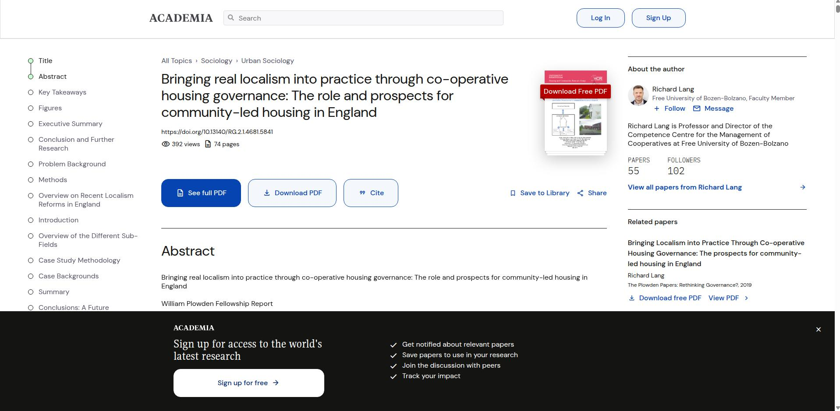Image resolution: width=840 pixels, height=411 pixels.
Task: Click the plus Follow icon
Action: pos(656,109)
